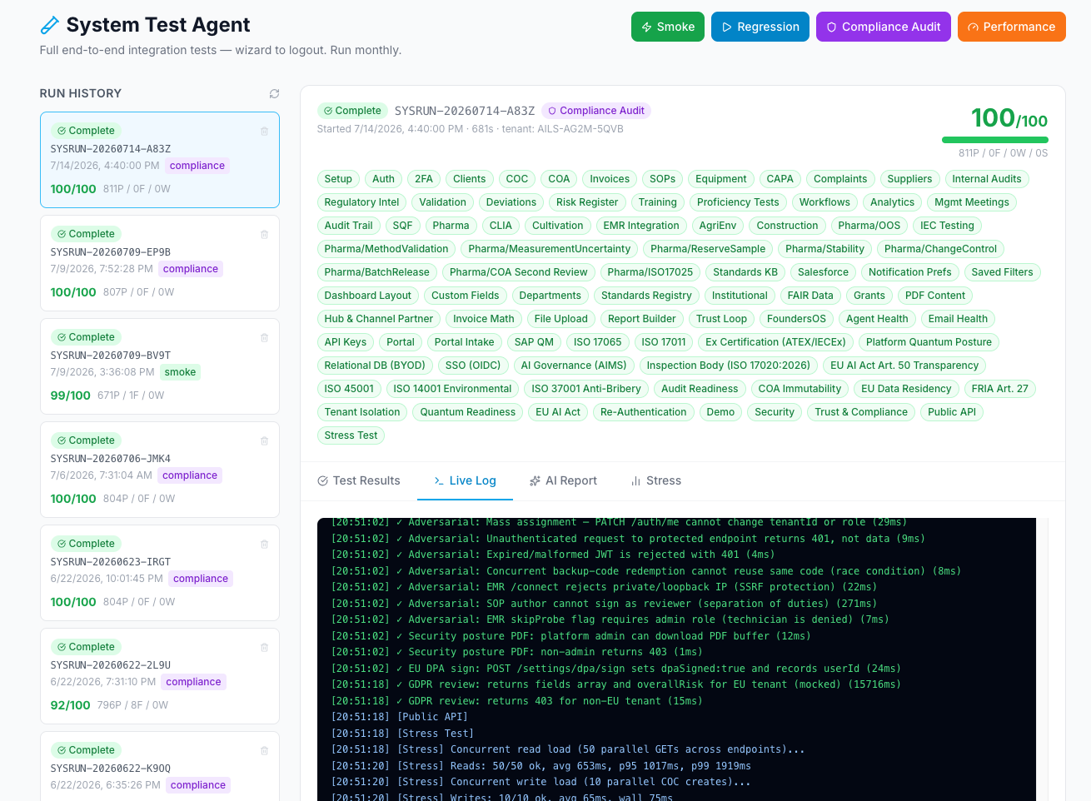The width and height of the screenshot is (1091, 801).
Task: Open the Live Log tab
Action: (x=465, y=480)
